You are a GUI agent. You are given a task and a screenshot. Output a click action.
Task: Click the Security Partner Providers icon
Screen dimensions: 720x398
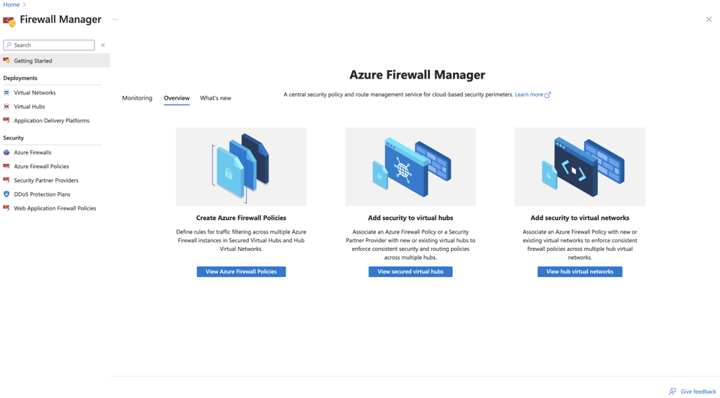6,180
